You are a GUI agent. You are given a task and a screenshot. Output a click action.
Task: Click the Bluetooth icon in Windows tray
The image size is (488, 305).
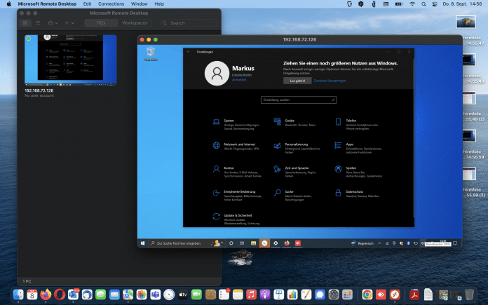(x=408, y=243)
